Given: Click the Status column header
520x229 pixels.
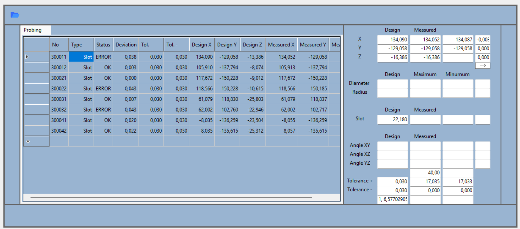Looking at the screenshot, I should coord(103,45).
